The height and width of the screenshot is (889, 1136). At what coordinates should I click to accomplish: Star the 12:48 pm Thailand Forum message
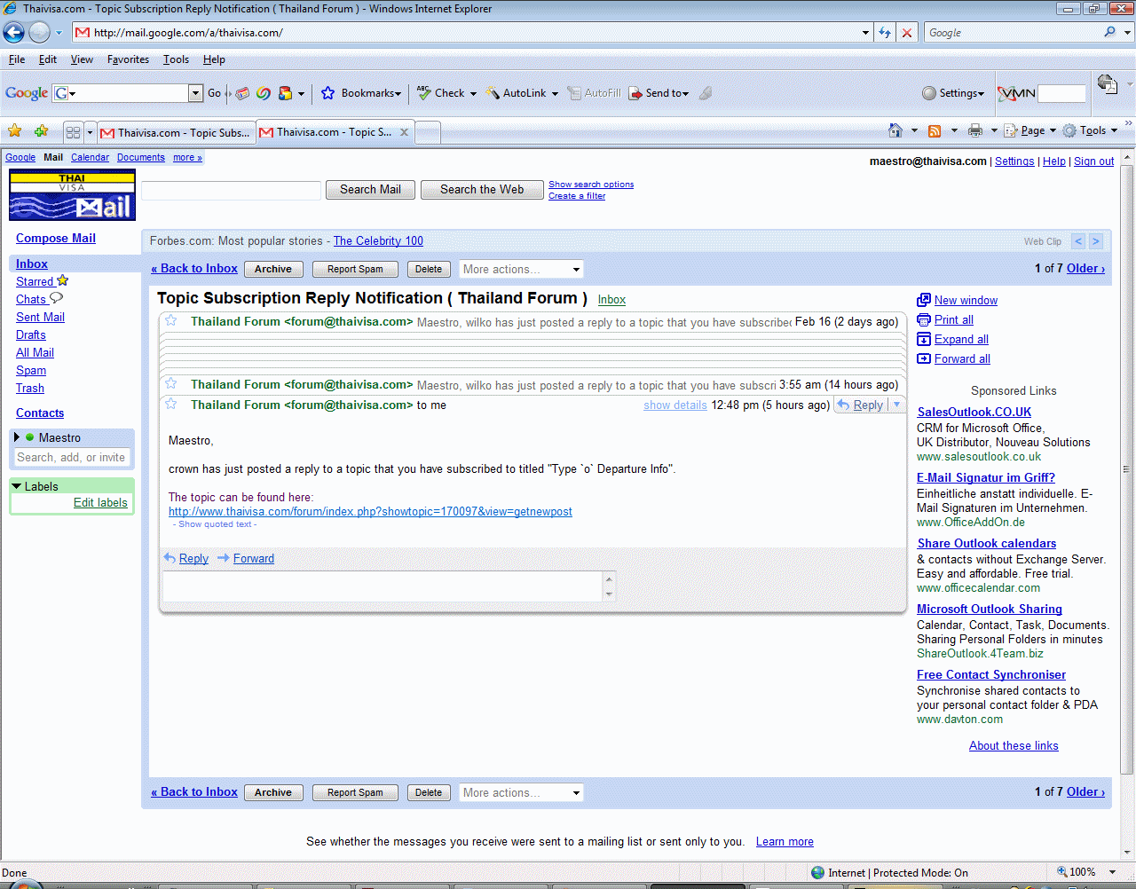(171, 404)
